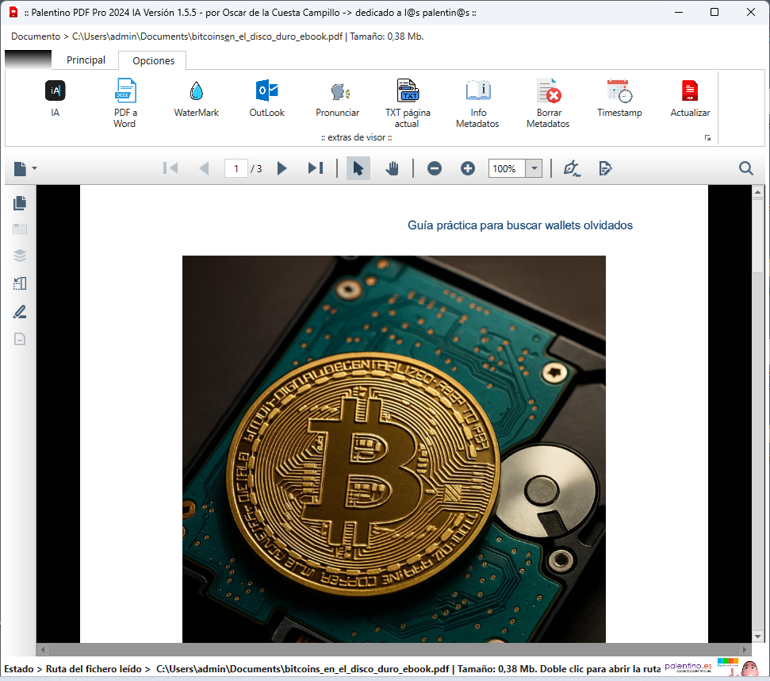Activate the arrow selection tool
Image resolution: width=770 pixels, height=681 pixels.
click(x=358, y=168)
